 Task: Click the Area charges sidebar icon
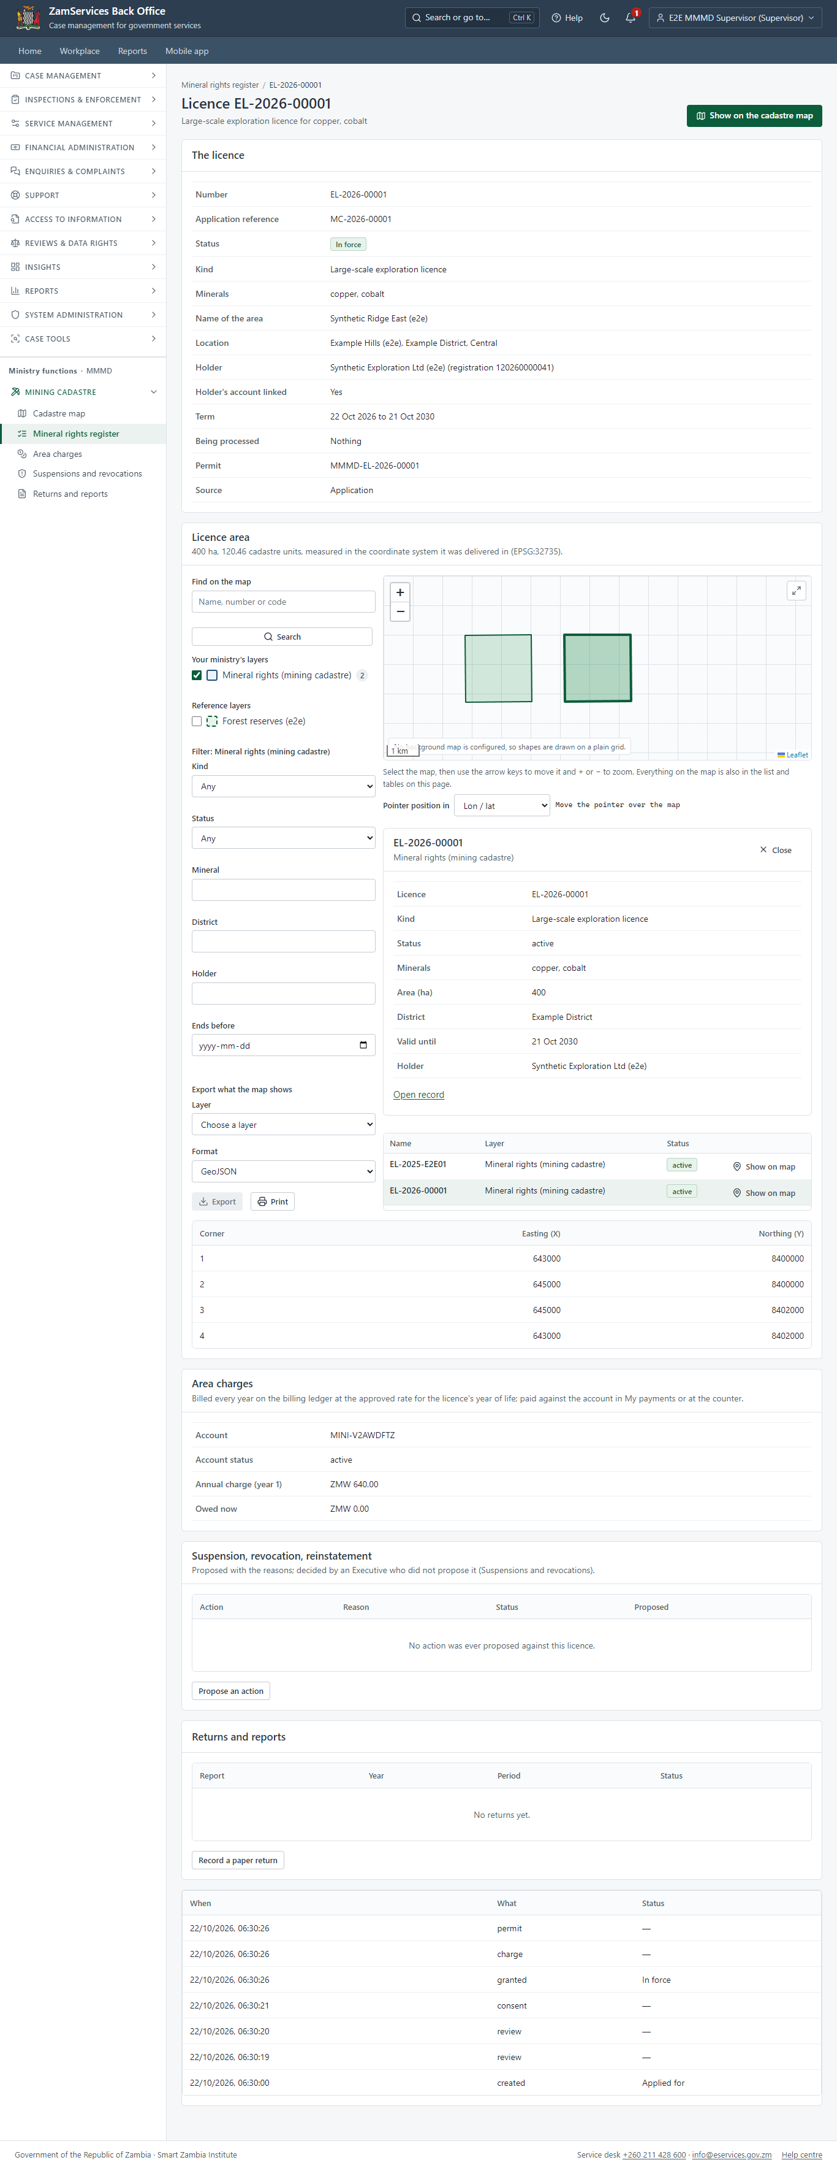22,454
